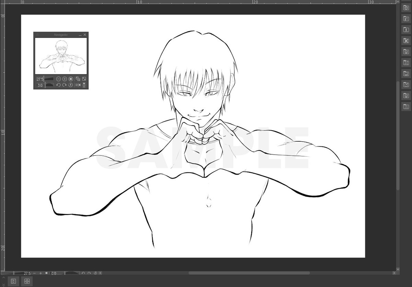This screenshot has width=412, height=287.
Task: Click the Navegador rotation slider
Action: 49,85
